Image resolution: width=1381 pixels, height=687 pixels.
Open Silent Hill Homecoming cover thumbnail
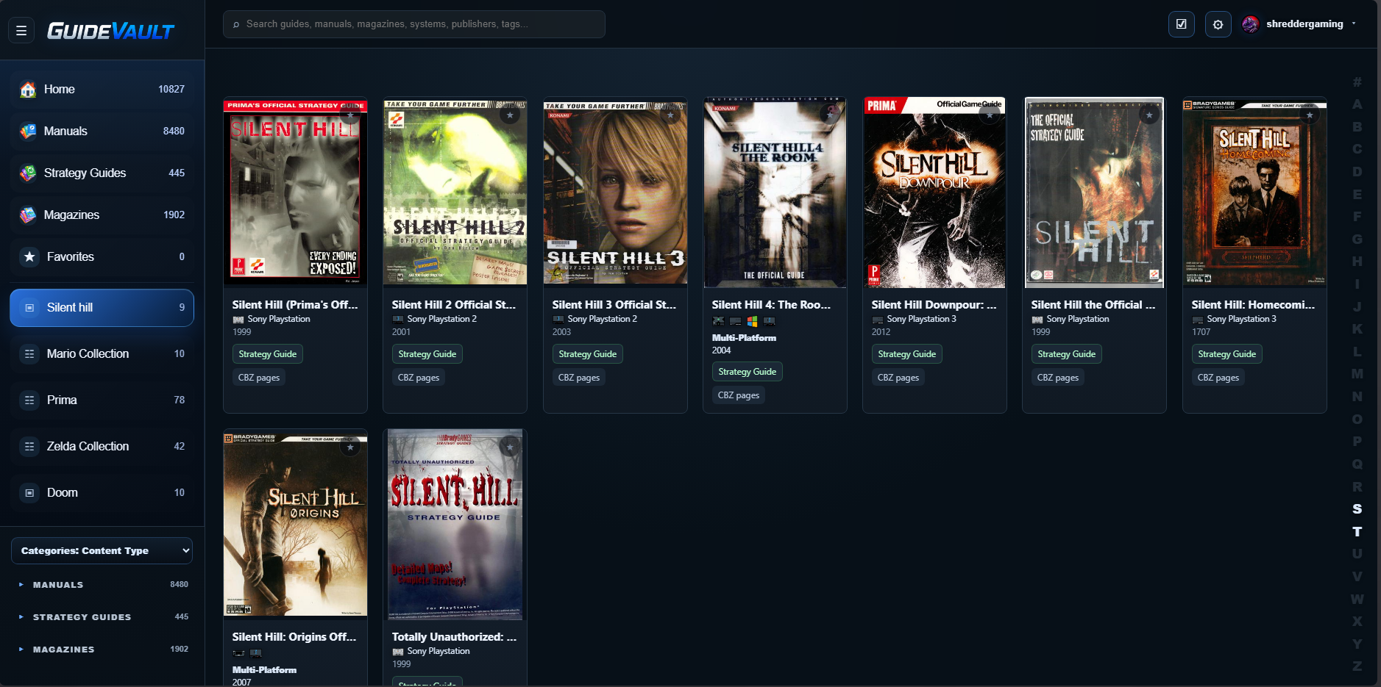click(x=1254, y=193)
